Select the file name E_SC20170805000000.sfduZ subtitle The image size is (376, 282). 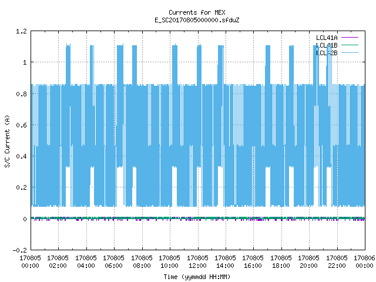[x=197, y=20]
